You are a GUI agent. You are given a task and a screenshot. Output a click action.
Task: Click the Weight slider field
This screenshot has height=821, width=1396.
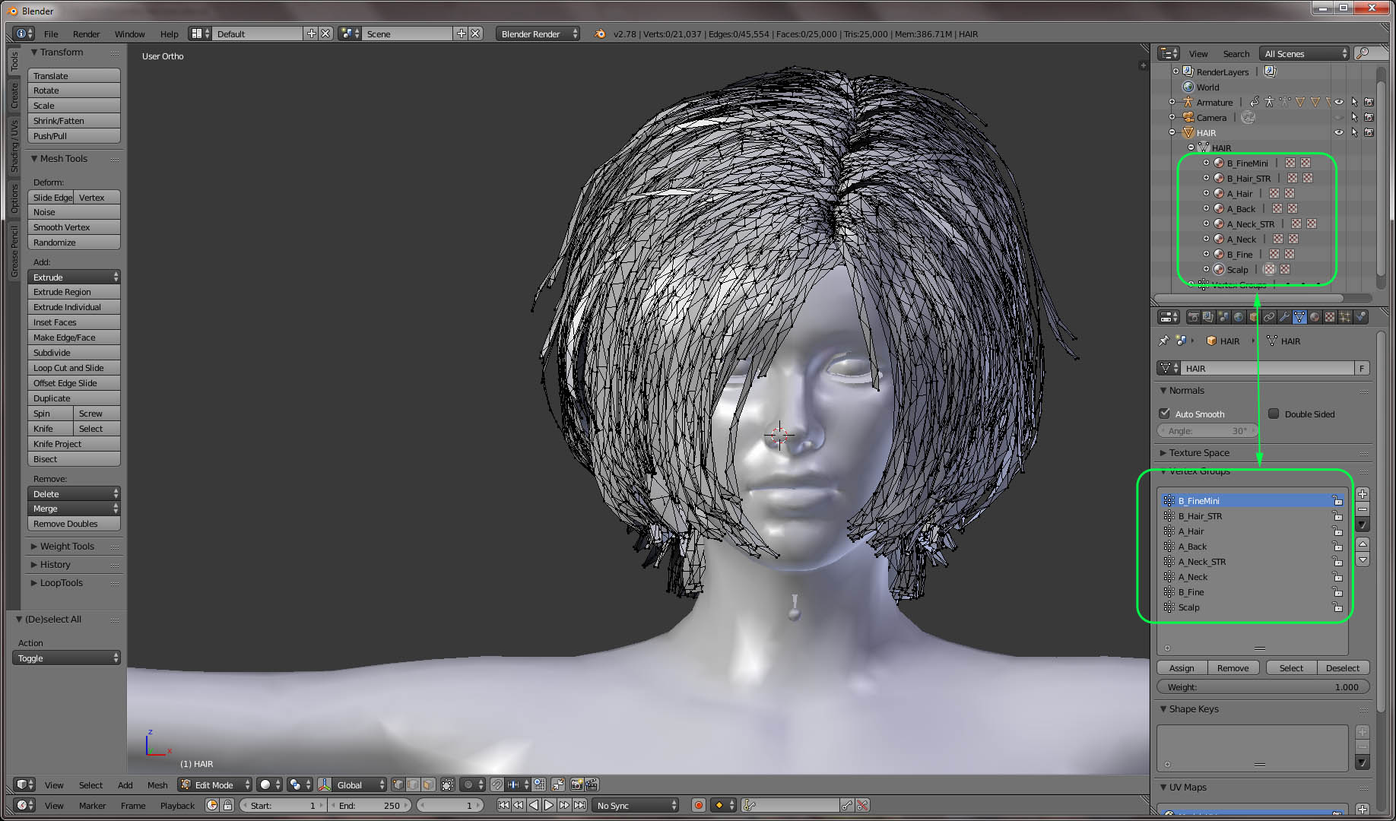point(1263,686)
